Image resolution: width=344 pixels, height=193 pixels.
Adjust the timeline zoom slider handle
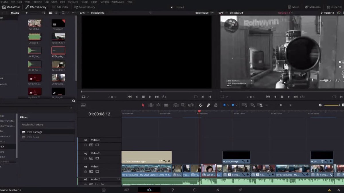281,105
